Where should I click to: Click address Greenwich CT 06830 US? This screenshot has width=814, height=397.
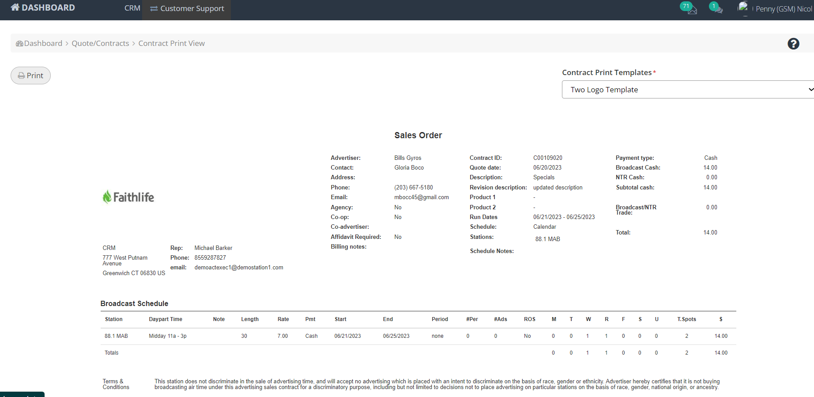tap(134, 273)
